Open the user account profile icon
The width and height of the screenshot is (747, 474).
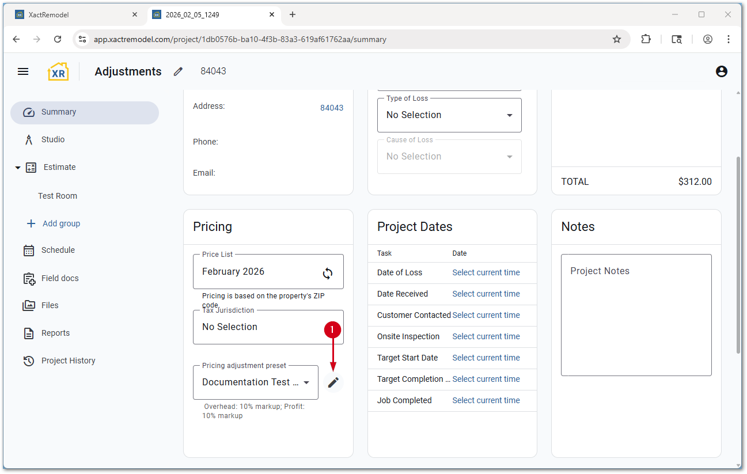point(721,71)
